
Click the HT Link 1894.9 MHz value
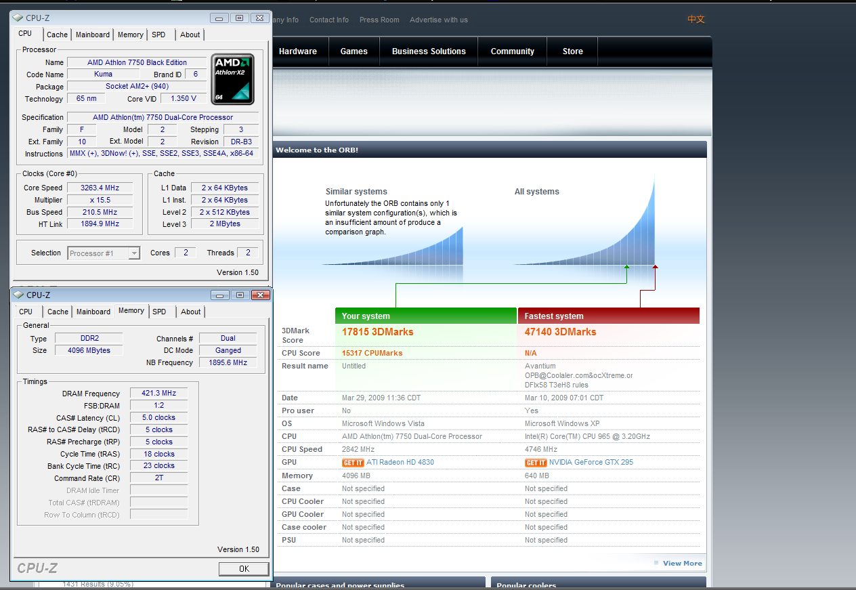coord(100,224)
